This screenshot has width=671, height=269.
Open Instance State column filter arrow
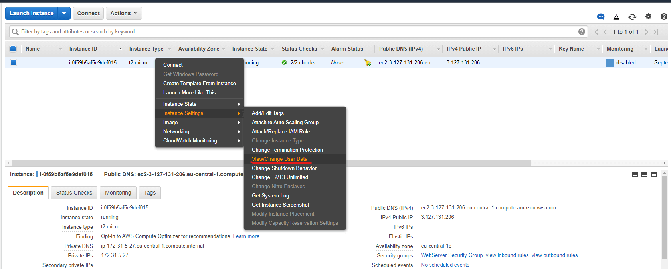click(273, 49)
